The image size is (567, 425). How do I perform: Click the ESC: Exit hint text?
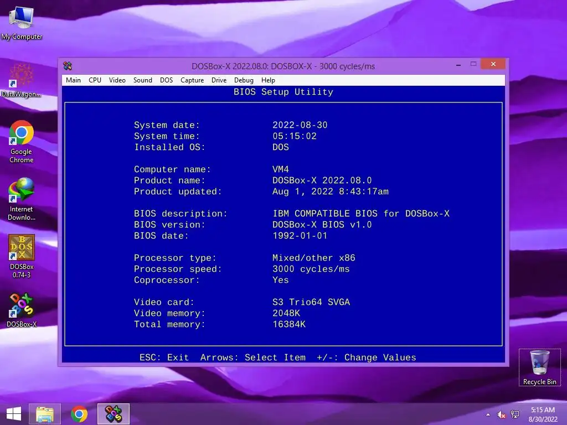point(164,357)
